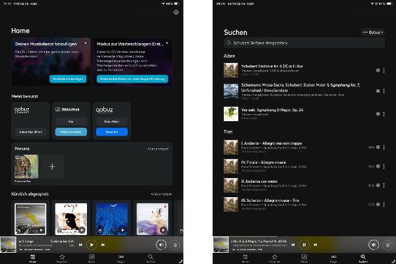Open settings gear on Home screen
The height and width of the screenshot is (264, 396).
tap(176, 12)
